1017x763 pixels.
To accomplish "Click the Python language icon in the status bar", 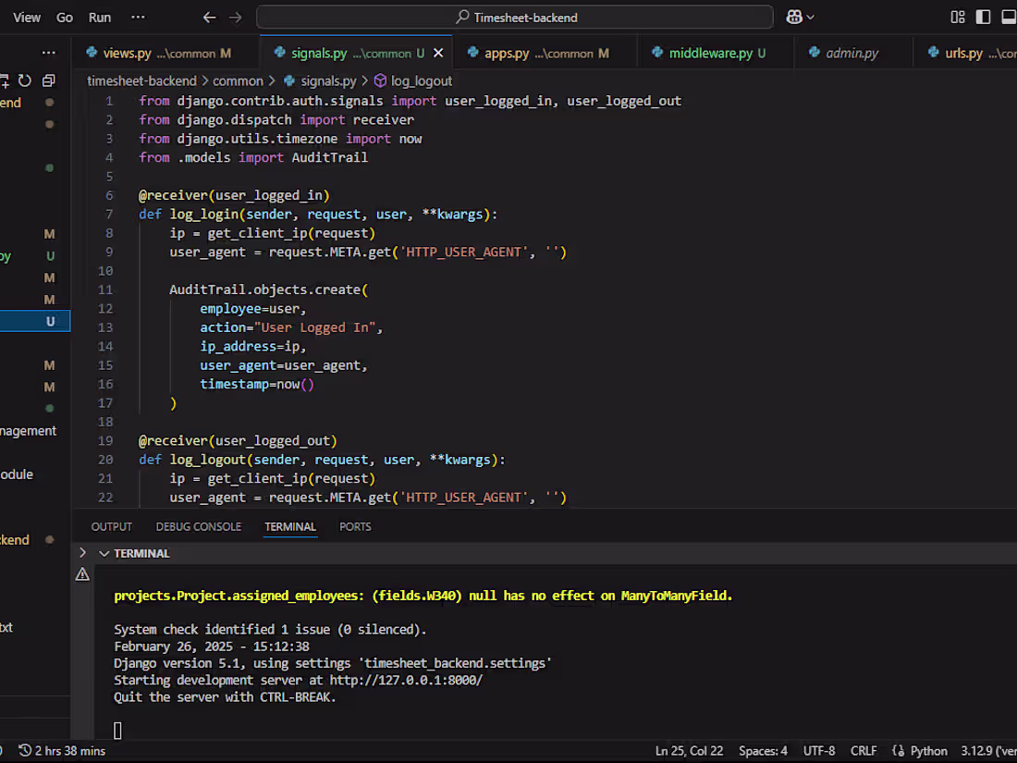I will point(899,750).
